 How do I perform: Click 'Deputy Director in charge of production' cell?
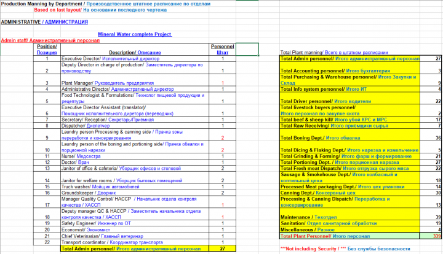click(x=135, y=68)
